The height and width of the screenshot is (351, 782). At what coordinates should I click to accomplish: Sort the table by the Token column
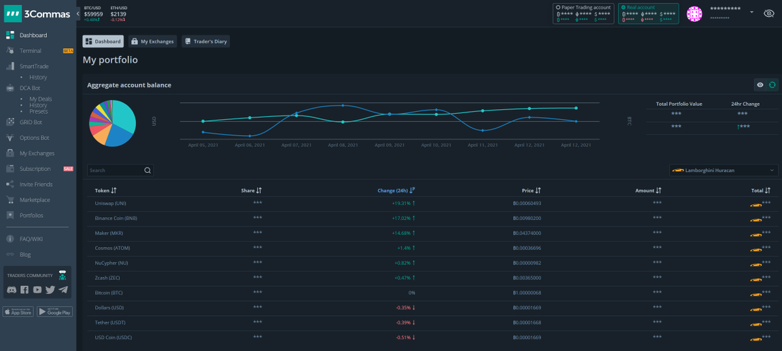point(106,190)
